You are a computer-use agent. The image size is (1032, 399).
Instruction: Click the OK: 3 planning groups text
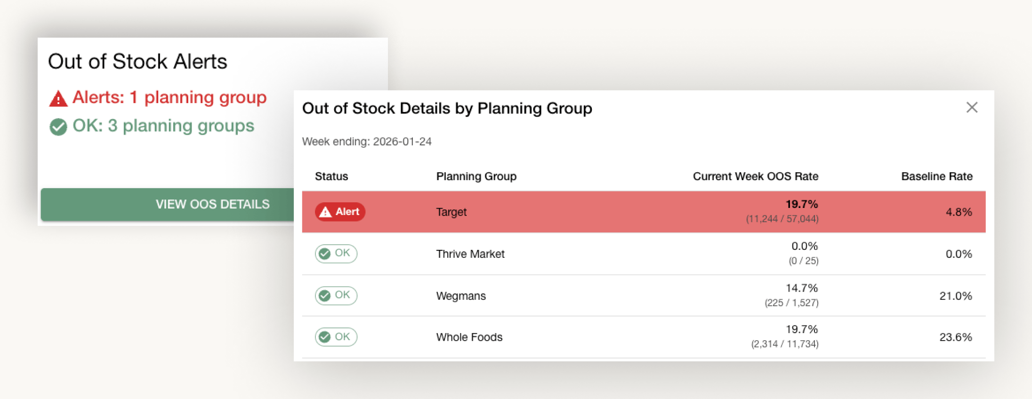point(163,126)
